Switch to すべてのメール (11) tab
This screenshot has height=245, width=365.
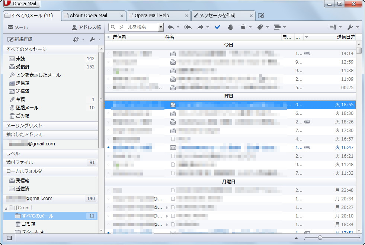(32, 16)
